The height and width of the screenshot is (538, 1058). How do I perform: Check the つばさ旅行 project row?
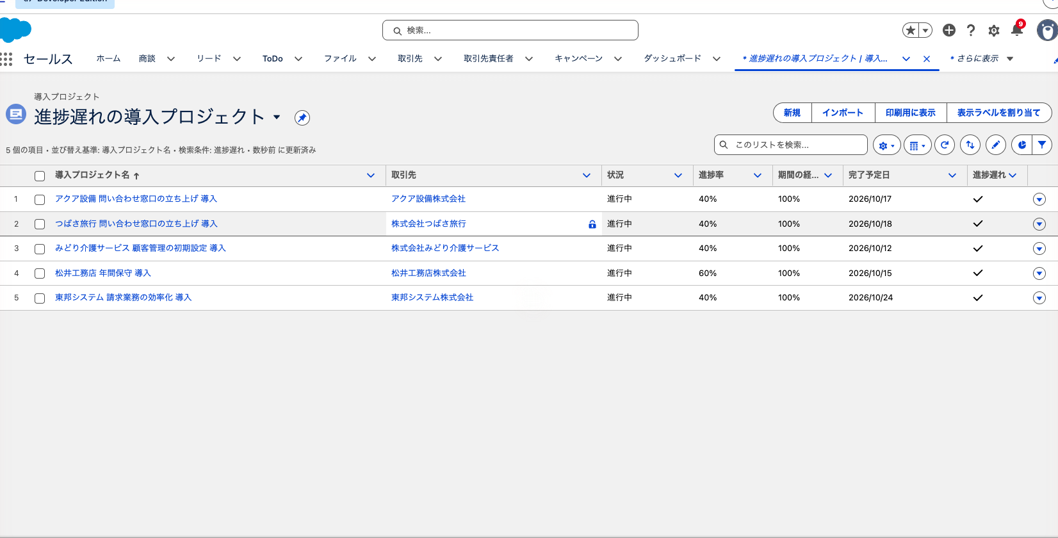coord(40,224)
